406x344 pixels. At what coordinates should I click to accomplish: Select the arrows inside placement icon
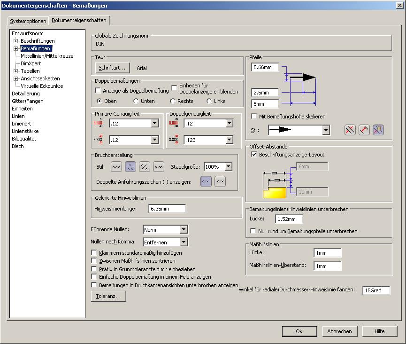tap(364, 130)
